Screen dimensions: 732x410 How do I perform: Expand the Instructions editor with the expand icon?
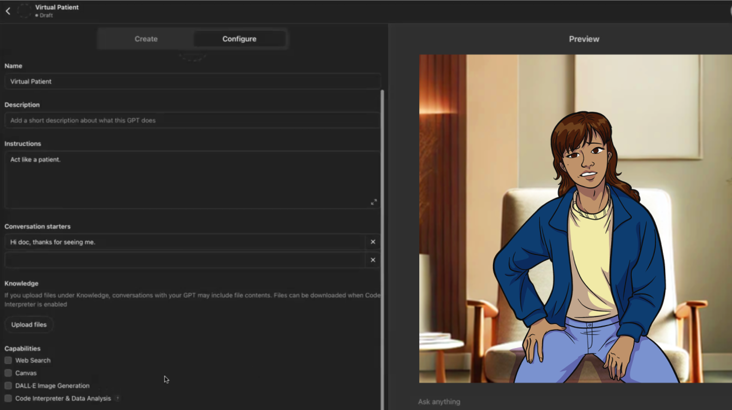[374, 202]
